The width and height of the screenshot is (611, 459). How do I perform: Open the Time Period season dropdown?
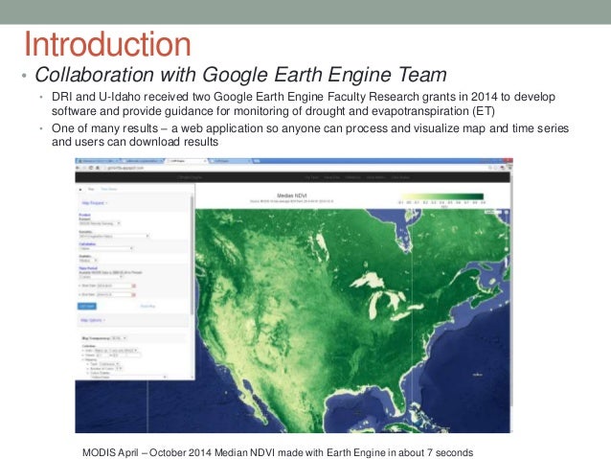coord(101,277)
